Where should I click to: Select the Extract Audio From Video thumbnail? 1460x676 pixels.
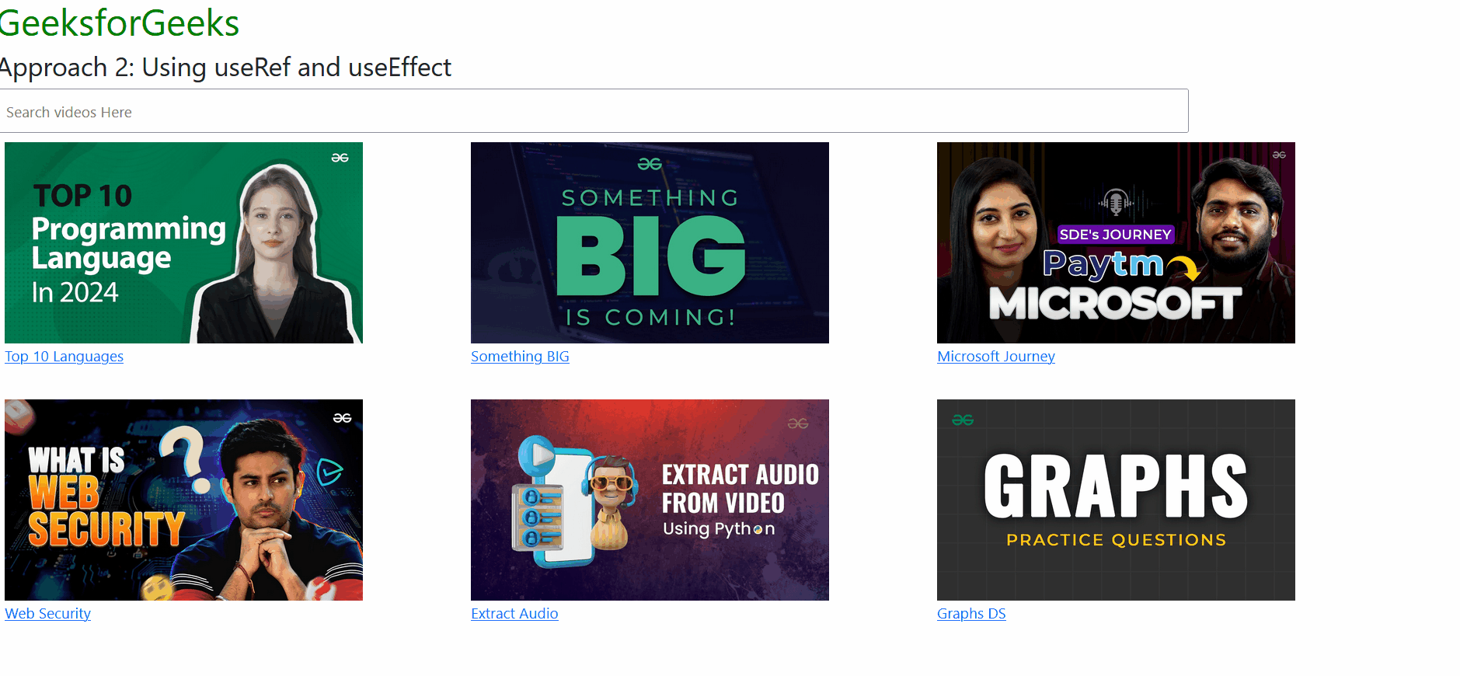(650, 500)
